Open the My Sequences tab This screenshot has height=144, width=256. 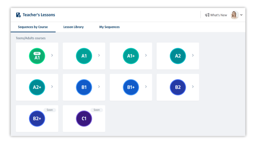pos(109,27)
